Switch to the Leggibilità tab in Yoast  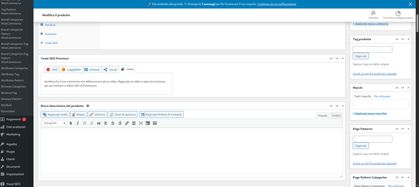(71, 70)
